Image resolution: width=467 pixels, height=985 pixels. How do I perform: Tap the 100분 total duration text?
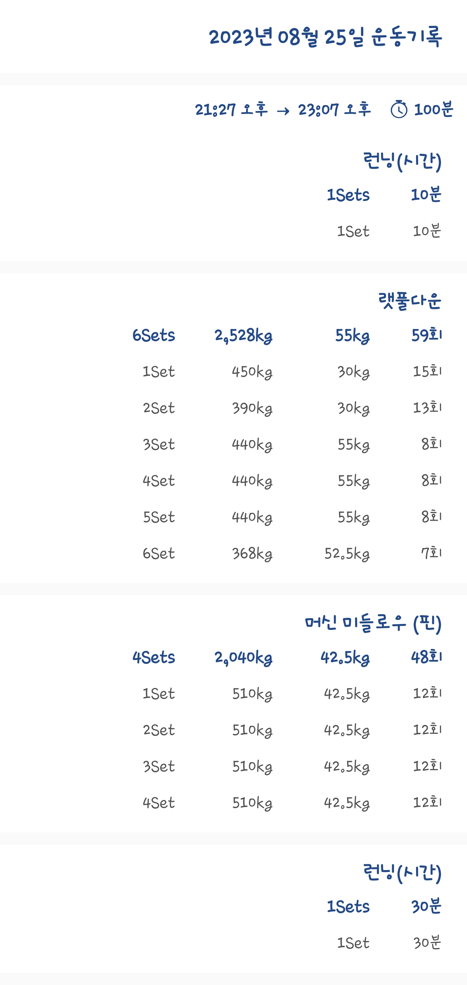point(433,110)
